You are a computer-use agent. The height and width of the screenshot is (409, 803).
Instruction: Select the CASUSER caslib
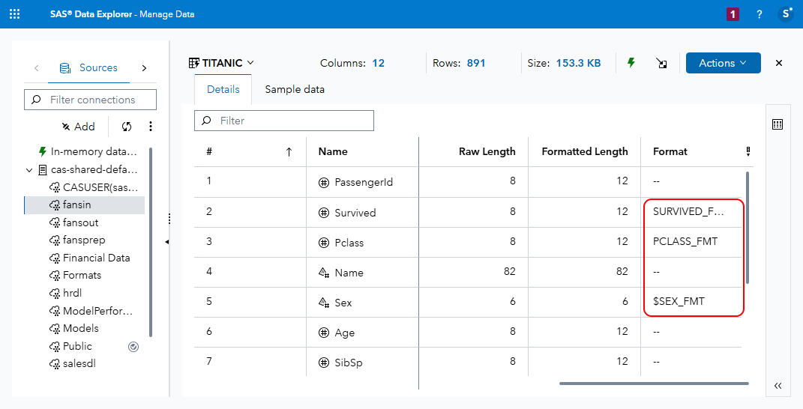[94, 187]
